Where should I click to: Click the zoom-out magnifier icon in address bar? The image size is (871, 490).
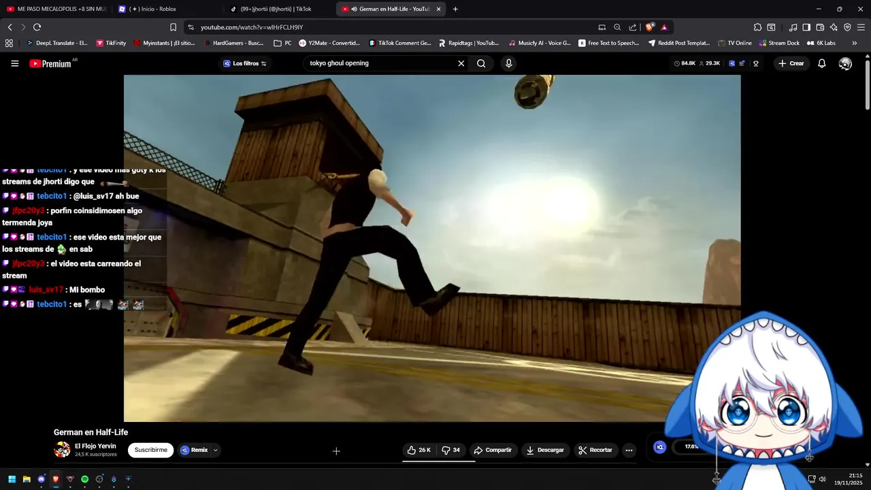coord(617,27)
